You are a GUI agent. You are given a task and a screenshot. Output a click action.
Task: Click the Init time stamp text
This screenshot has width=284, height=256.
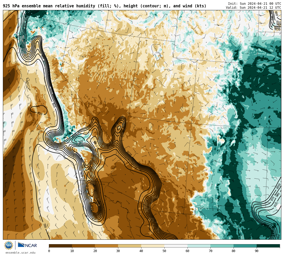coord(255,4)
